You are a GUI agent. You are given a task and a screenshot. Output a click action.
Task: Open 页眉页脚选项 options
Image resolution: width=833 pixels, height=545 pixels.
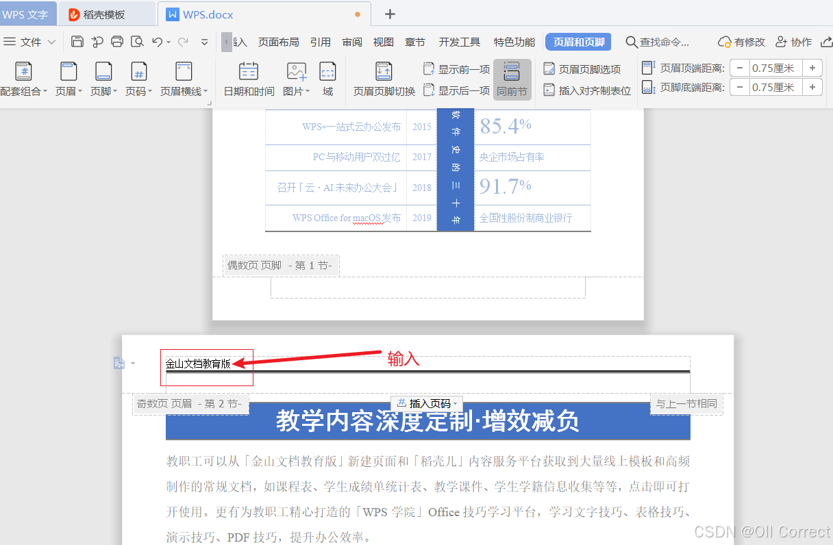pyautogui.click(x=582, y=69)
